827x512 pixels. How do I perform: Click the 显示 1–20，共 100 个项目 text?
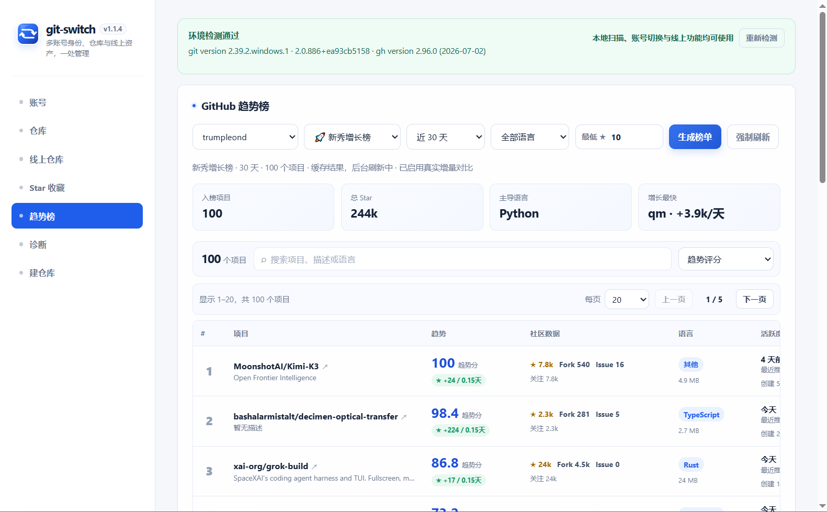(x=244, y=300)
